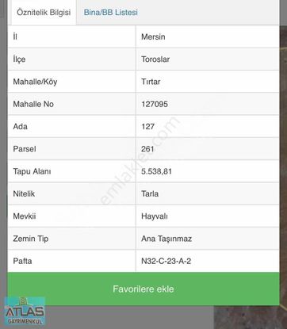Image resolution: width=287 pixels, height=329 pixels.
Task: Click the Tapu Alanı value 5.538,81
Action: [x=156, y=171]
